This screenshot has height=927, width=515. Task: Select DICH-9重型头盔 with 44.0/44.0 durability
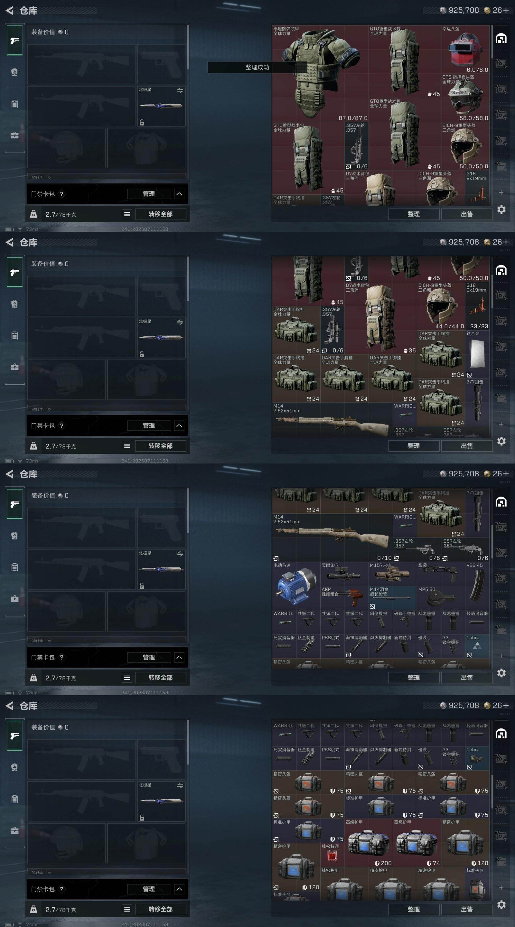[x=441, y=306]
